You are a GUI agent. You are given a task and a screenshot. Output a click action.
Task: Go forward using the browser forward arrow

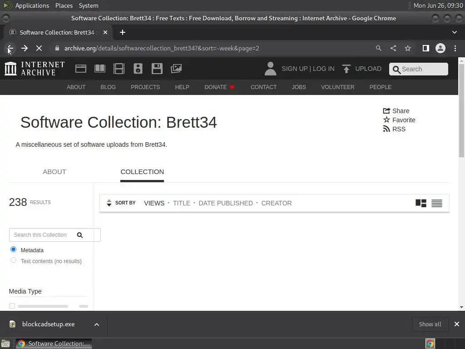pos(25,48)
